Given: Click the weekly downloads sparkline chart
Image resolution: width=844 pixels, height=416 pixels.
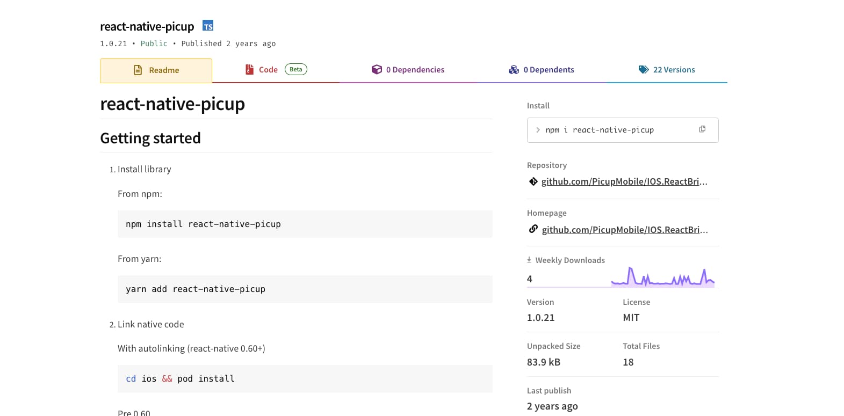Looking at the screenshot, I should 663,277.
